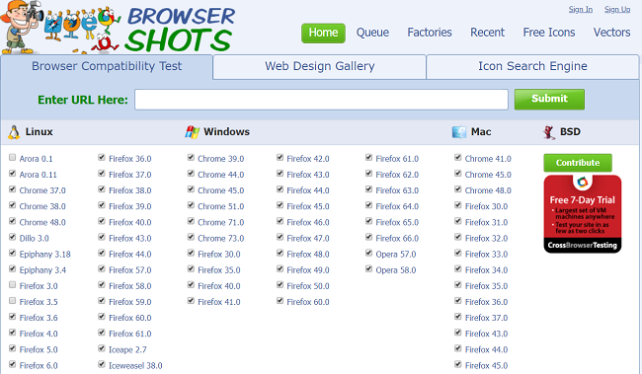Open Free Icons
Image resolution: width=642 pixels, height=374 pixels.
click(x=549, y=33)
